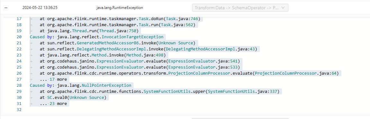The image size is (370, 119).
Task: Click the SC.eval0(Unknown Source) line
Action: pyautogui.click(x=73, y=97)
